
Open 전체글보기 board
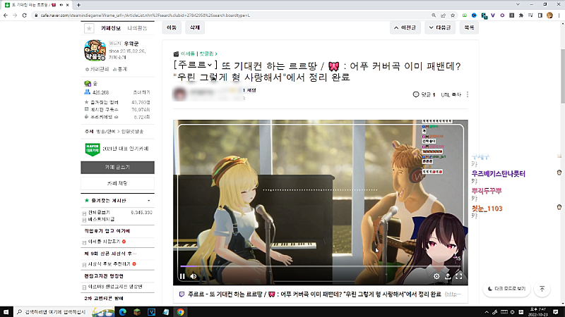pos(100,213)
